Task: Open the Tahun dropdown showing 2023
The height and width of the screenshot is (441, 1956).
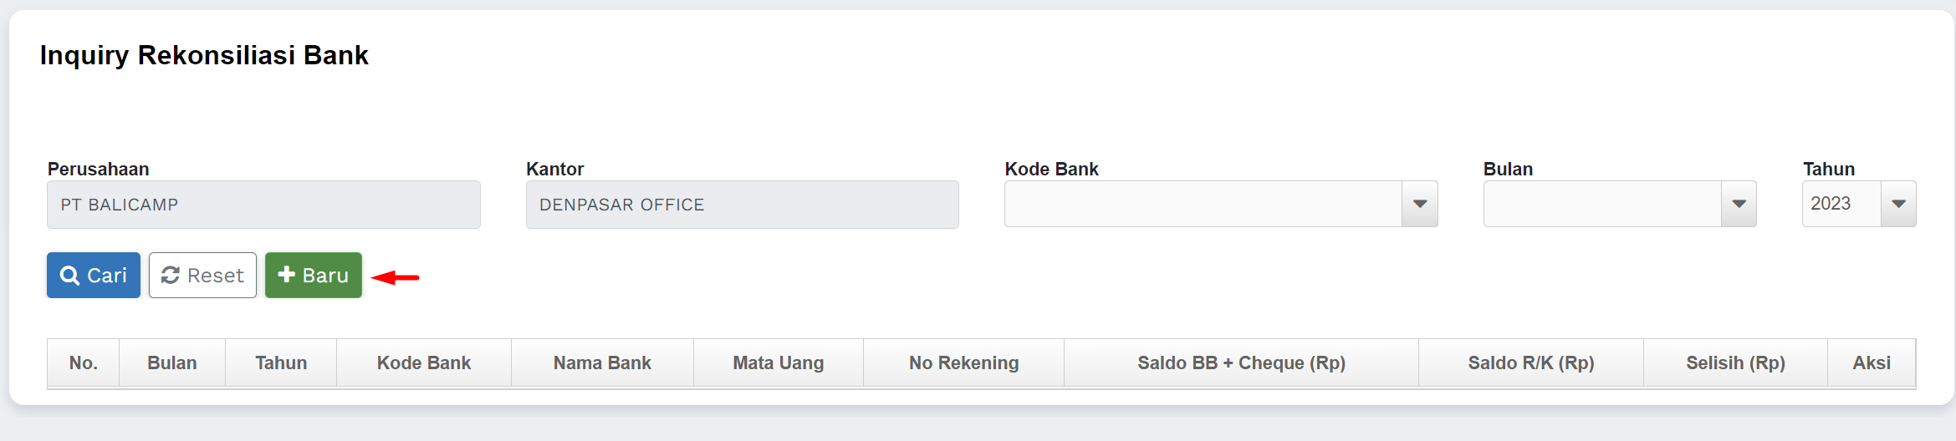Action: tap(1898, 204)
